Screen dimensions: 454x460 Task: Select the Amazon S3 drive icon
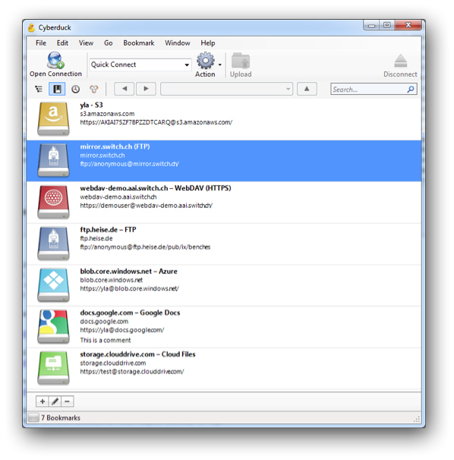(x=53, y=119)
